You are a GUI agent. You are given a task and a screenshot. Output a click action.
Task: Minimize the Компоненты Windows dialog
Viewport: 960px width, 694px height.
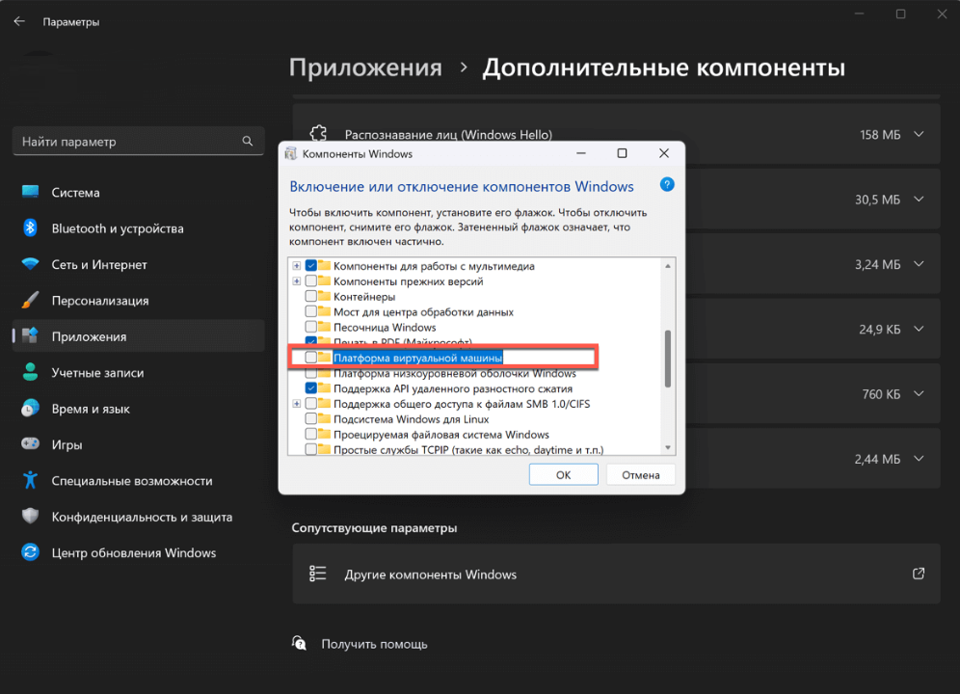[x=581, y=153]
